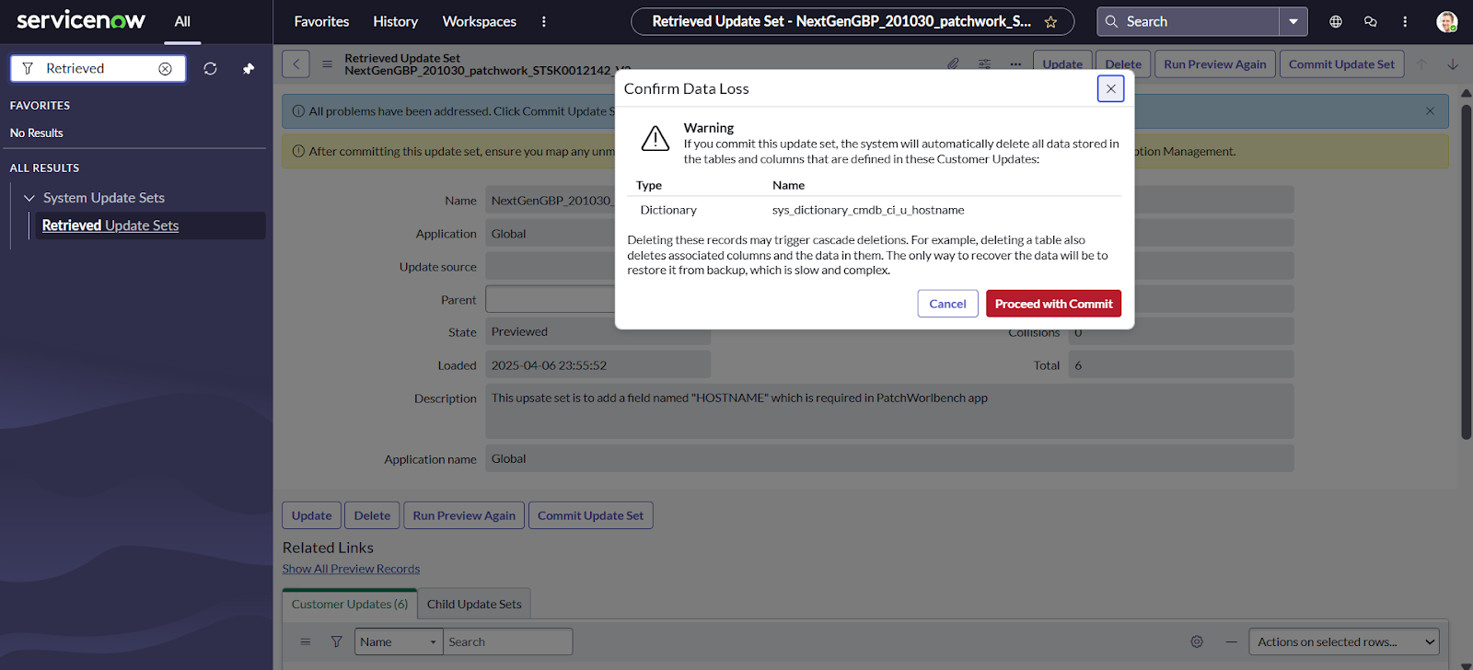Refresh the navigation menu results

click(x=210, y=69)
